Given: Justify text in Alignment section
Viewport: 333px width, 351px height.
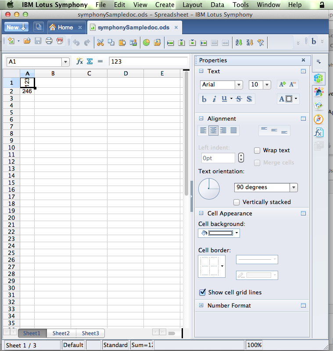Looking at the screenshot, I should click(233, 130).
